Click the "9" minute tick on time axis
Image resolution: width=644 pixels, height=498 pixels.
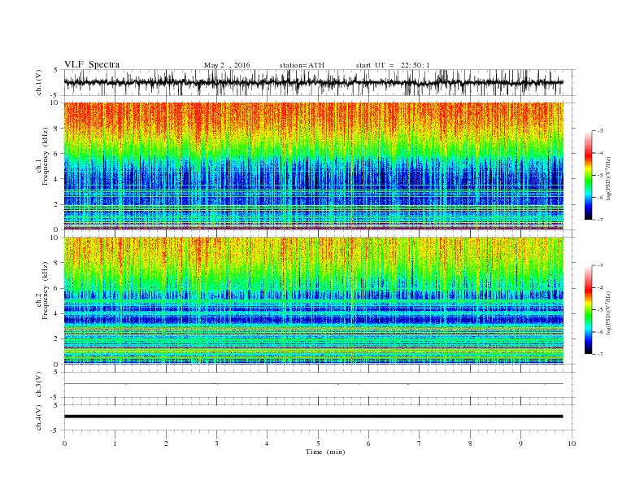(x=520, y=443)
